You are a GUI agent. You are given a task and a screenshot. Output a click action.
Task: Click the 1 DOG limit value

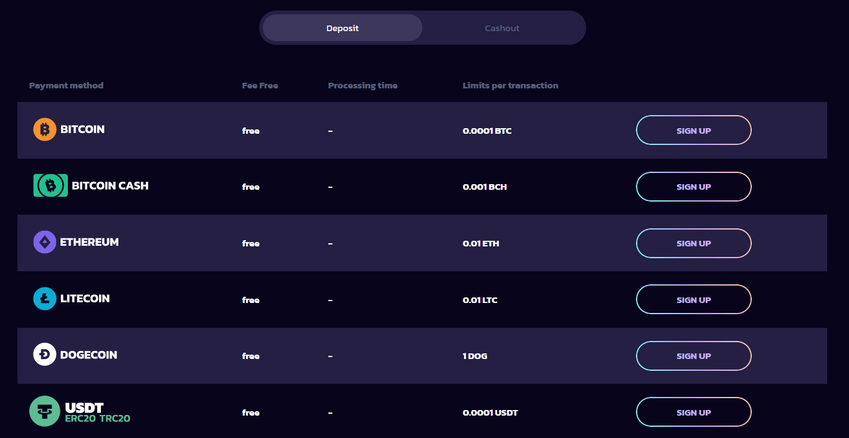[475, 356]
